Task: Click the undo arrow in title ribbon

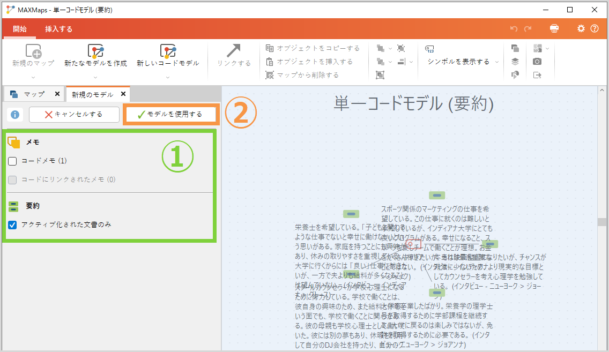Action: point(514,29)
